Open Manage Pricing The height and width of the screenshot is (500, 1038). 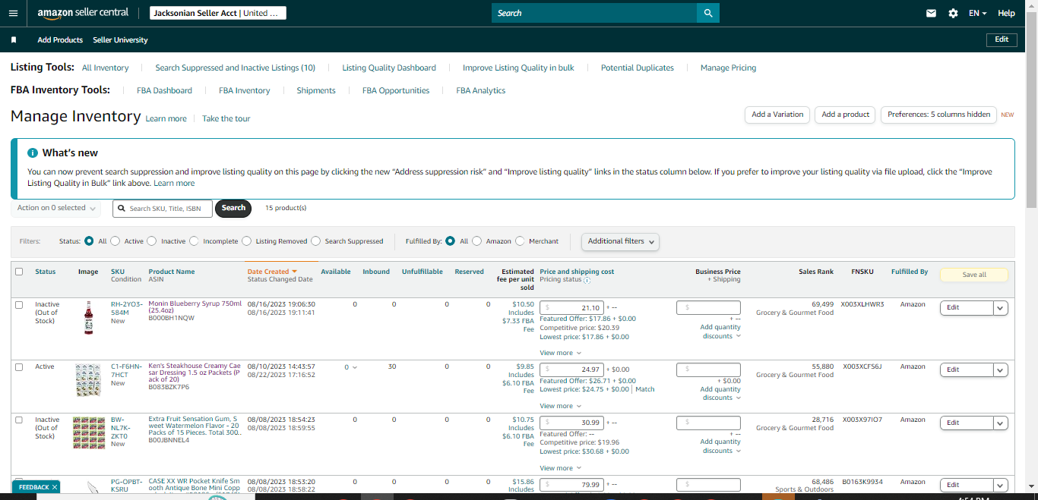click(728, 68)
